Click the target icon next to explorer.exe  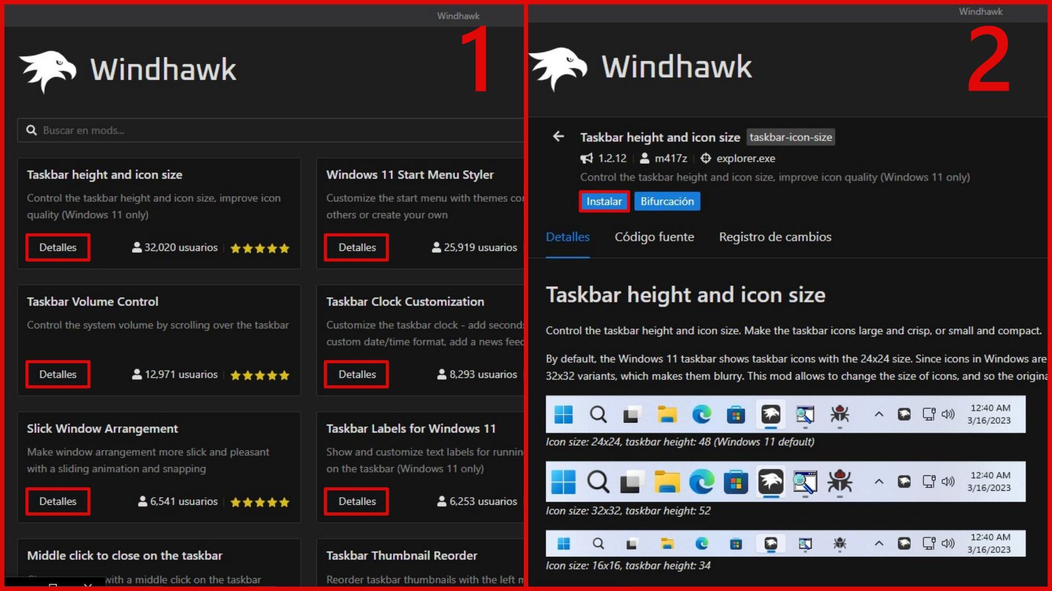tap(706, 159)
